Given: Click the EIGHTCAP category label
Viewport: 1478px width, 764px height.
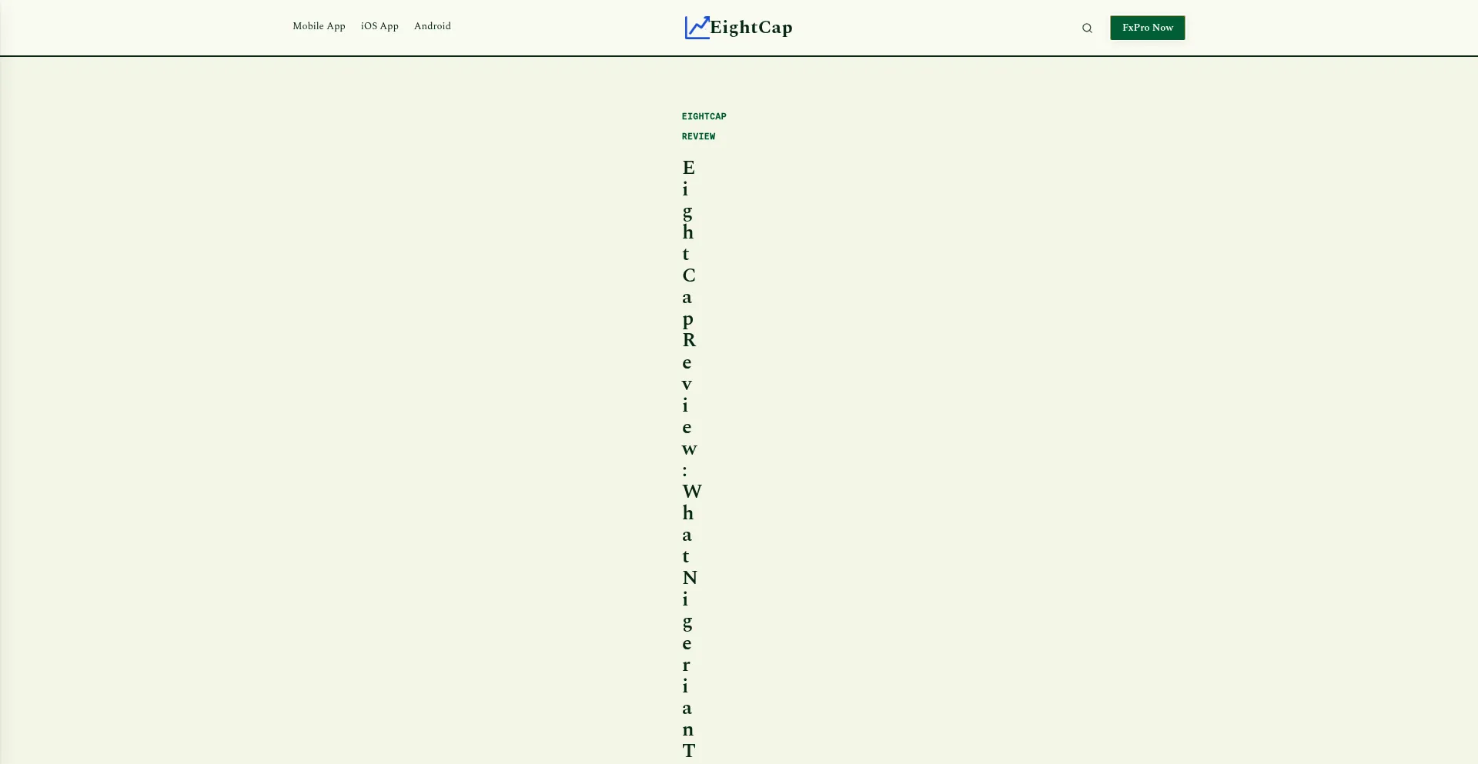Looking at the screenshot, I should [704, 116].
